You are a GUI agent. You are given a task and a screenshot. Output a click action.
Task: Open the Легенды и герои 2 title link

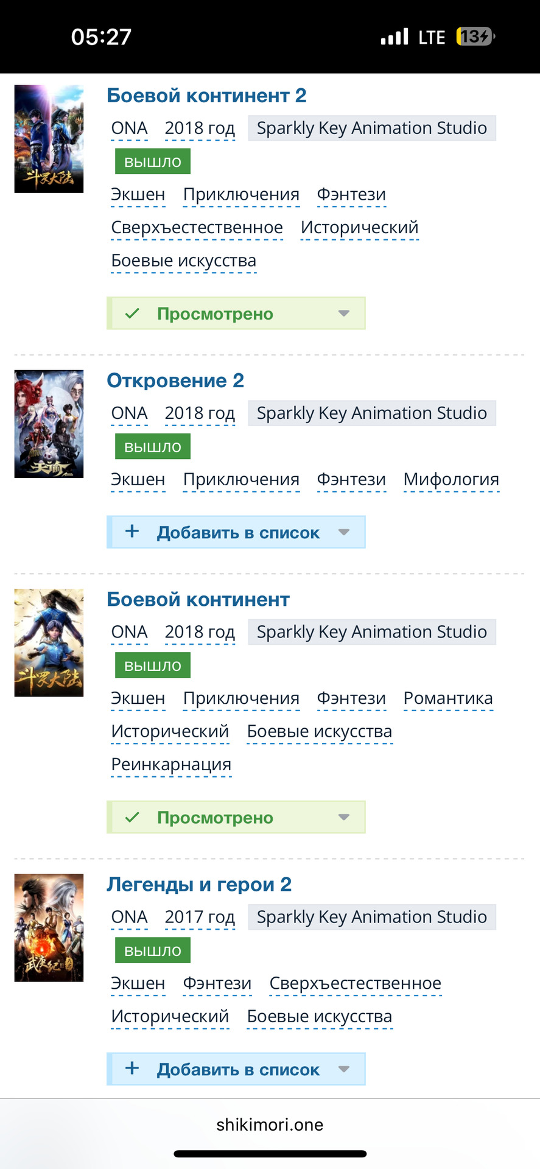point(199,884)
